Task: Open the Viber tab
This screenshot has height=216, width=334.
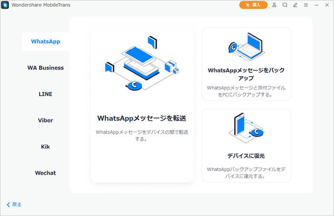Action: 45,120
